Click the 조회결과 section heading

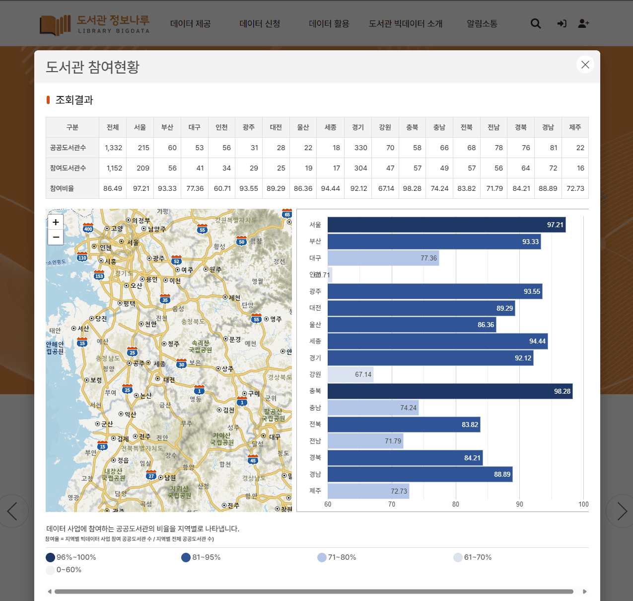pos(74,100)
